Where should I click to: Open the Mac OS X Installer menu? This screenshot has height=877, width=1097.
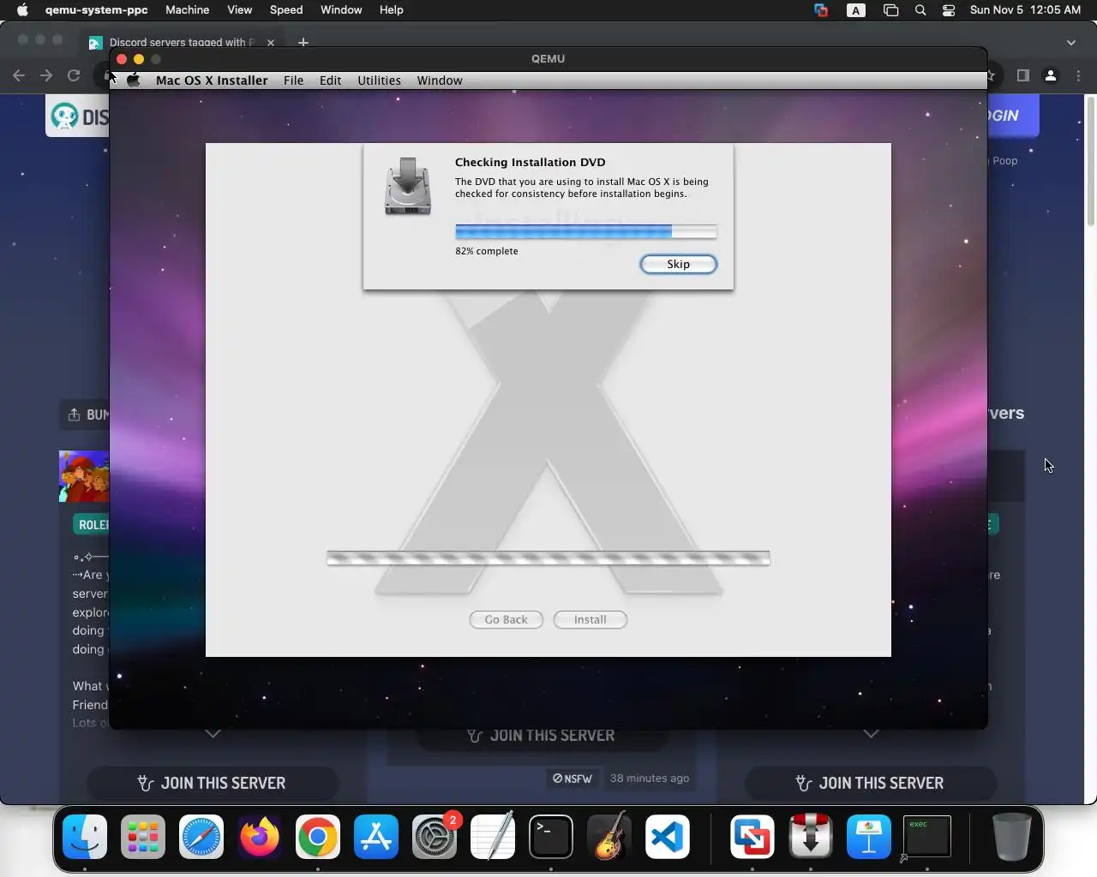click(x=212, y=81)
